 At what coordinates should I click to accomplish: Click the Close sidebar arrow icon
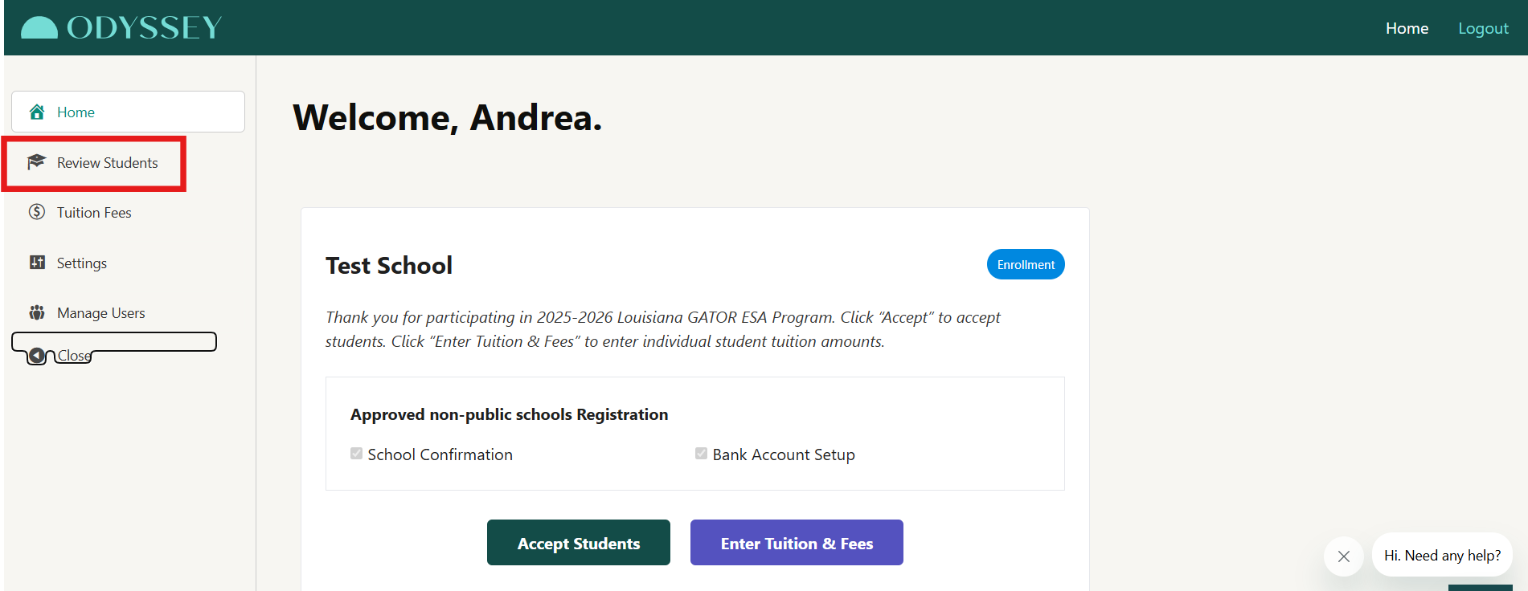pyautogui.click(x=37, y=356)
